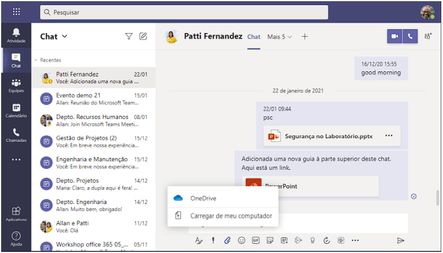This screenshot has width=443, height=253.
Task: Open Depto. Recursos Humanos chat
Action: coord(94,120)
